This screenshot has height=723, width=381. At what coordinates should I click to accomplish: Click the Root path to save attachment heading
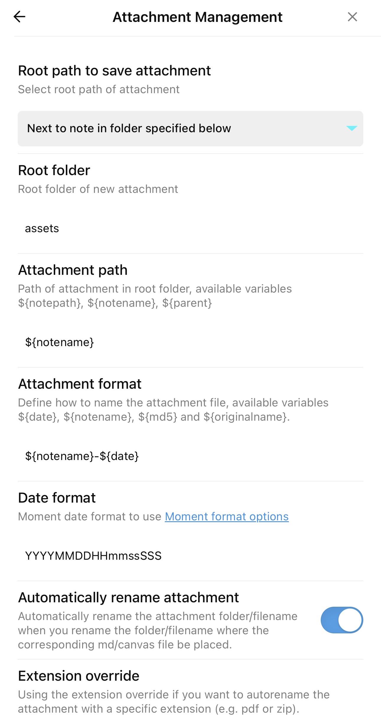click(x=114, y=71)
